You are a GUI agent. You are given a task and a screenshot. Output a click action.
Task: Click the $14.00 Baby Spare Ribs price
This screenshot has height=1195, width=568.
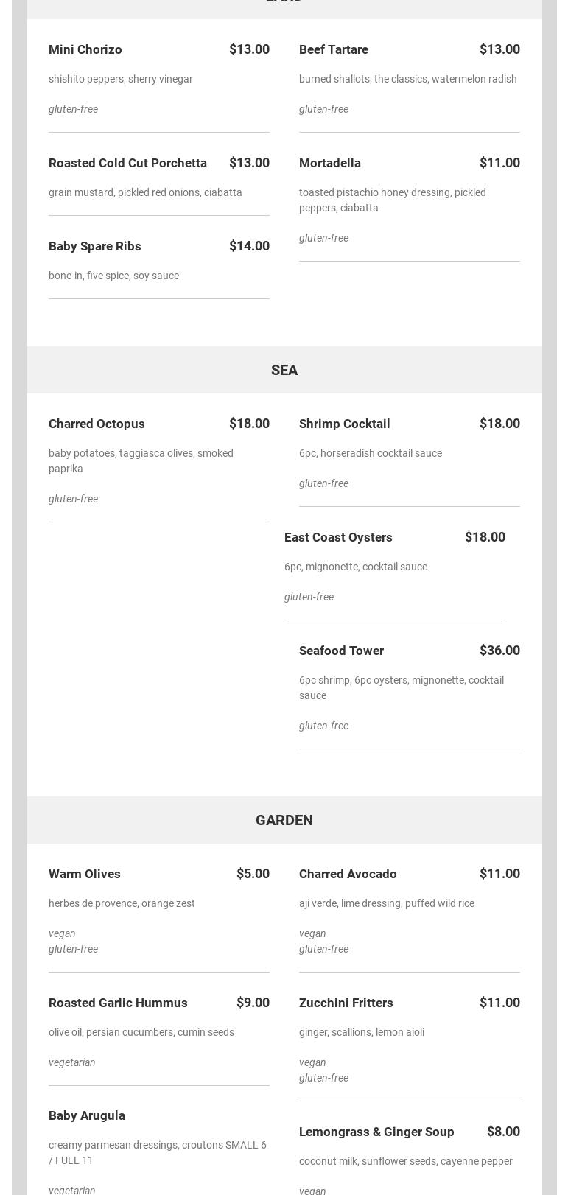[x=249, y=246]
